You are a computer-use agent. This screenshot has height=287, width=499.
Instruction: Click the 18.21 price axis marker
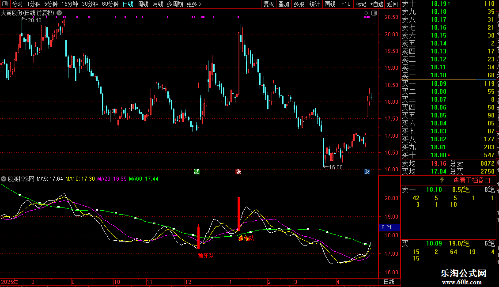389,227
